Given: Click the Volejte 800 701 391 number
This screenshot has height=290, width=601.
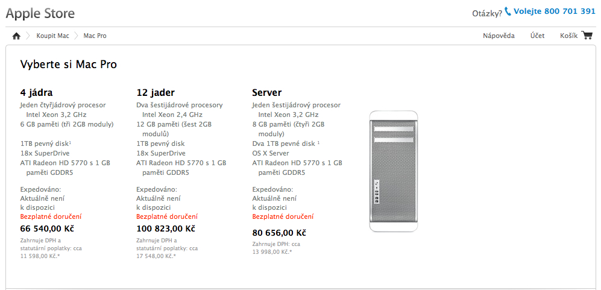Looking at the screenshot, I should coord(554,11).
